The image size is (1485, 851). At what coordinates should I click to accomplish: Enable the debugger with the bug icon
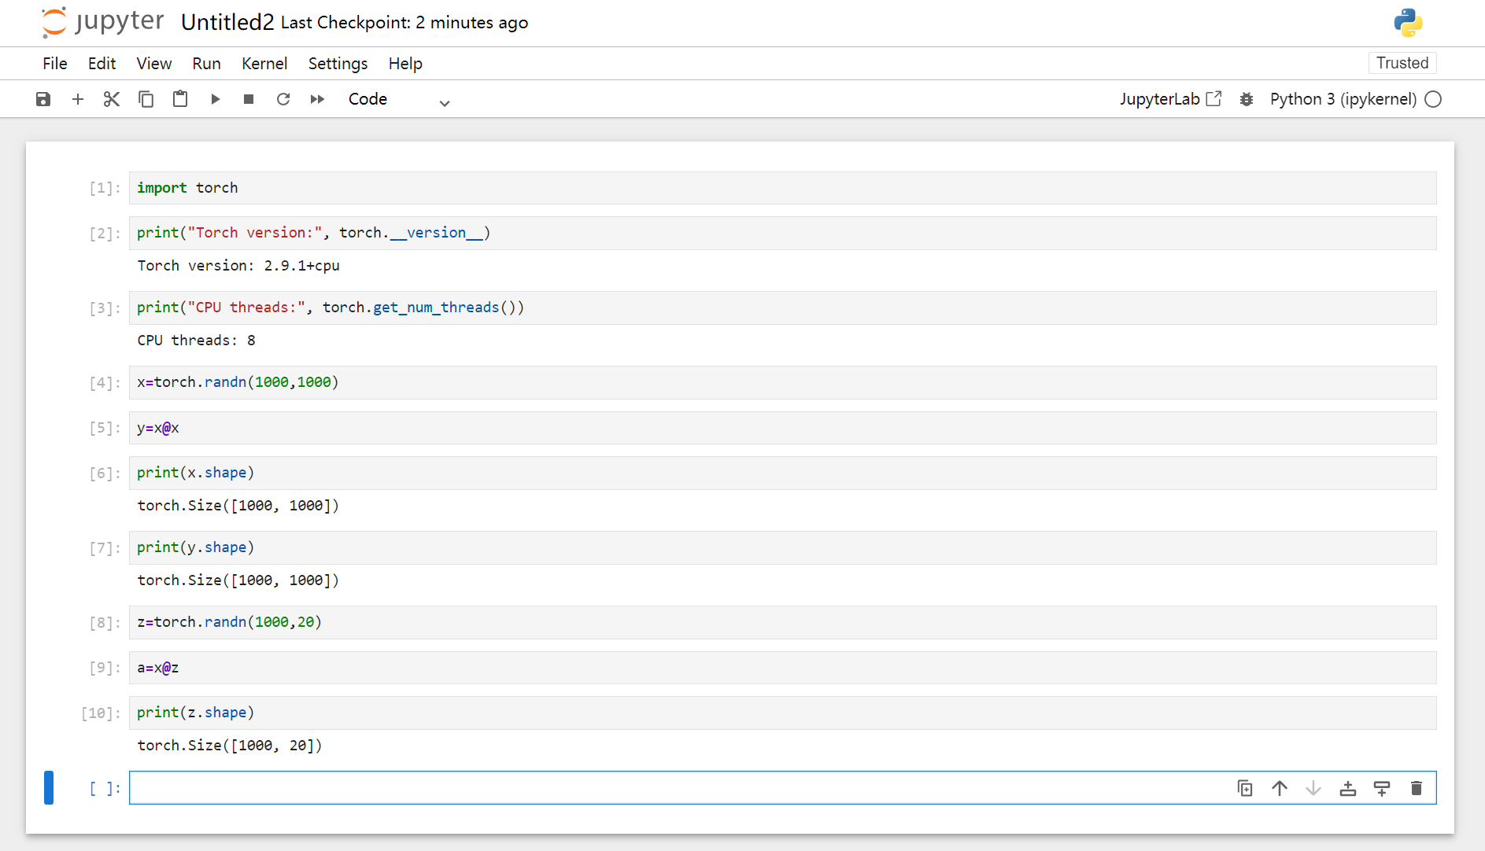1247,99
